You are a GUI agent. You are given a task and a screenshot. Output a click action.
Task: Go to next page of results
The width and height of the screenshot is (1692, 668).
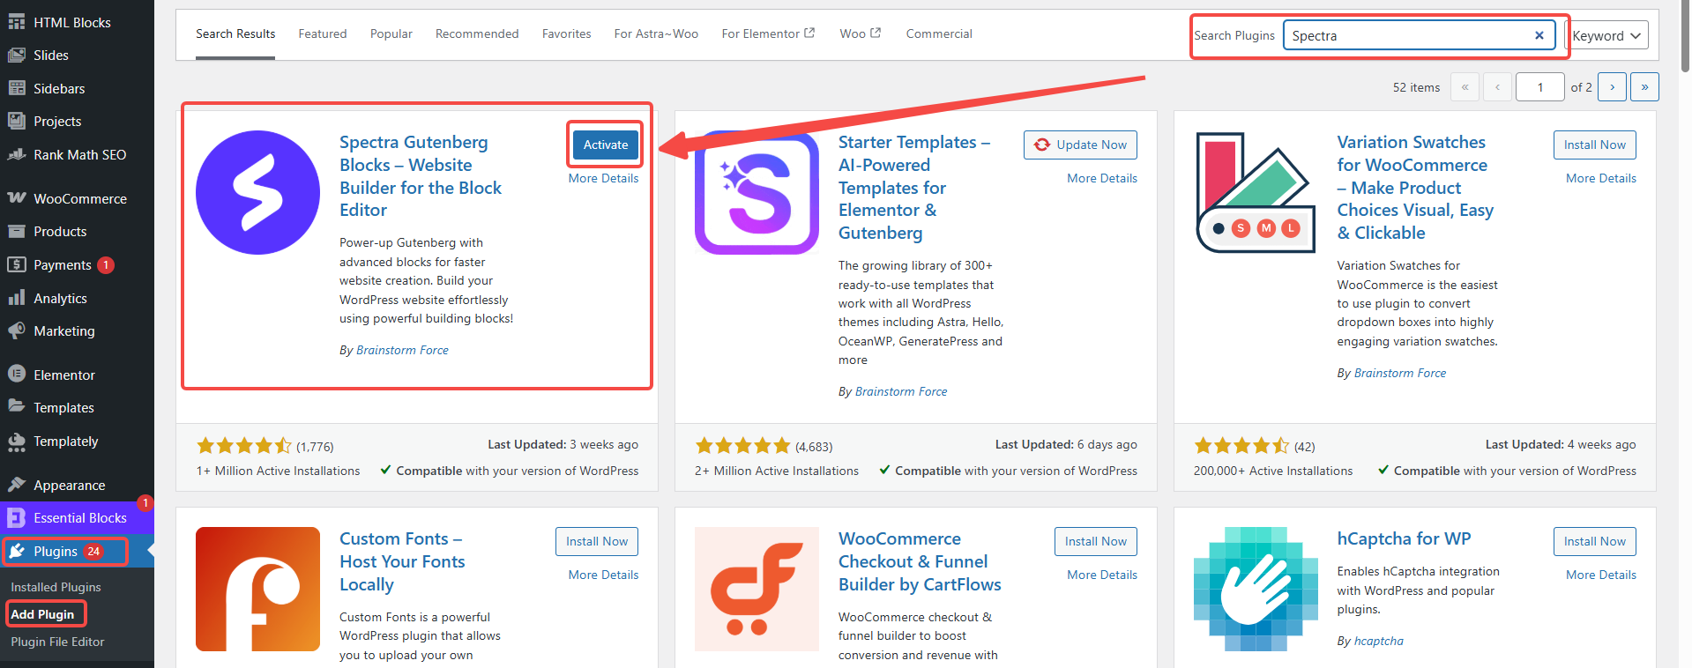[1612, 87]
